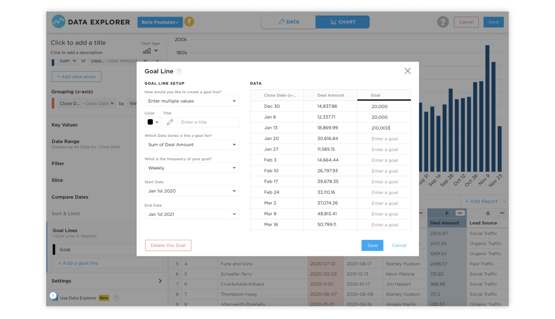The width and height of the screenshot is (555, 319).
Task: Click the round sidebar collapse arrow icon
Action: (53, 296)
